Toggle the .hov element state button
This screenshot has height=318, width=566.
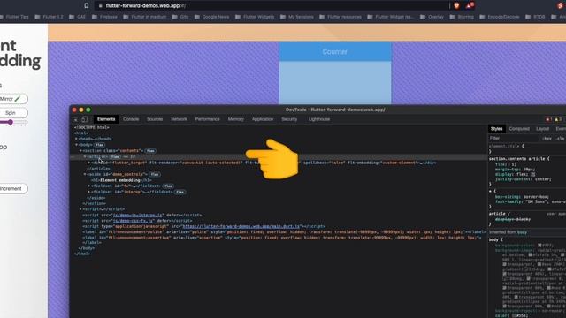[x=547, y=139]
